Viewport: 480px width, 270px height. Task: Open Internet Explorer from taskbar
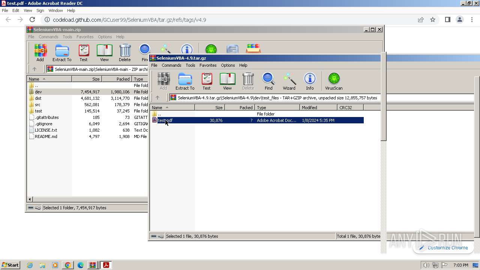point(30,265)
